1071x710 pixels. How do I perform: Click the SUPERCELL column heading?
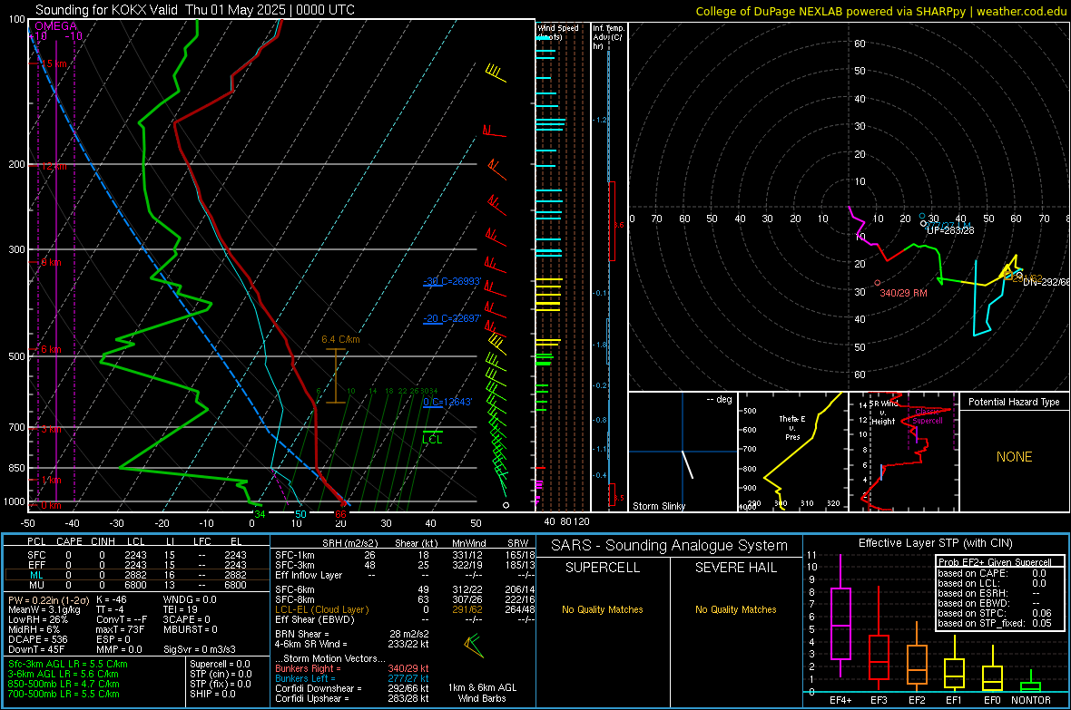(x=603, y=568)
